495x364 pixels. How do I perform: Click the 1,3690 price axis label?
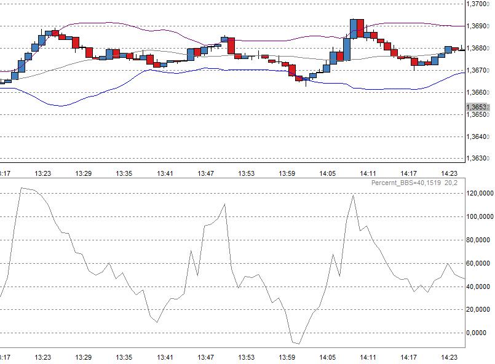click(478, 26)
